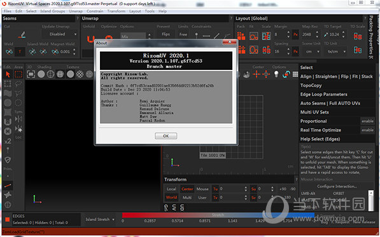Screen dimensions: 380x237
Task: Click OK in the About dialog
Action: click(x=165, y=136)
